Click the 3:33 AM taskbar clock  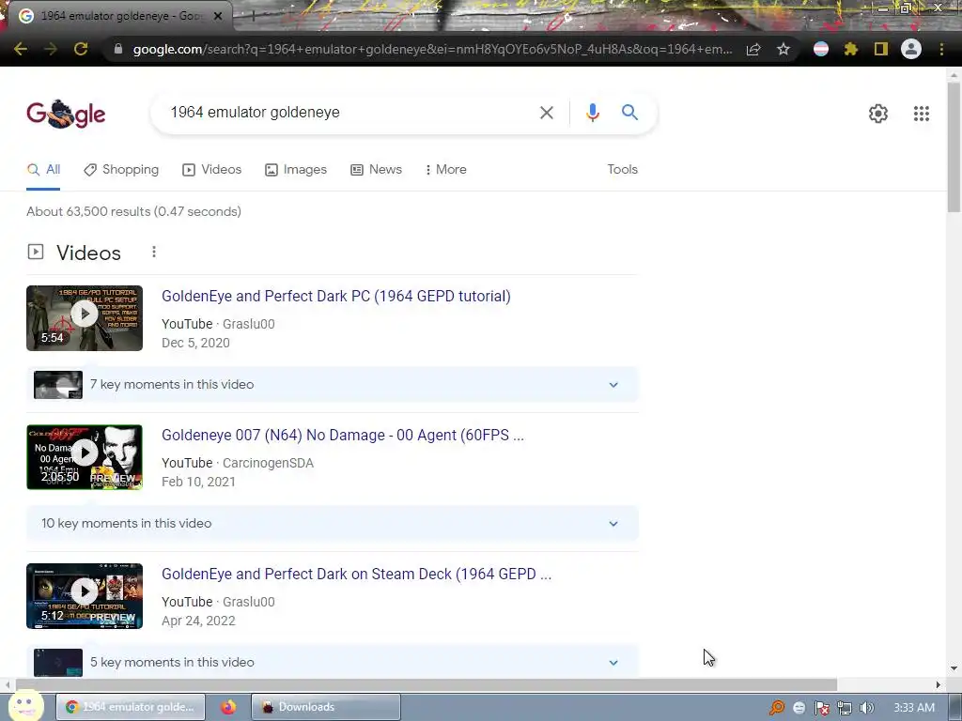point(914,708)
